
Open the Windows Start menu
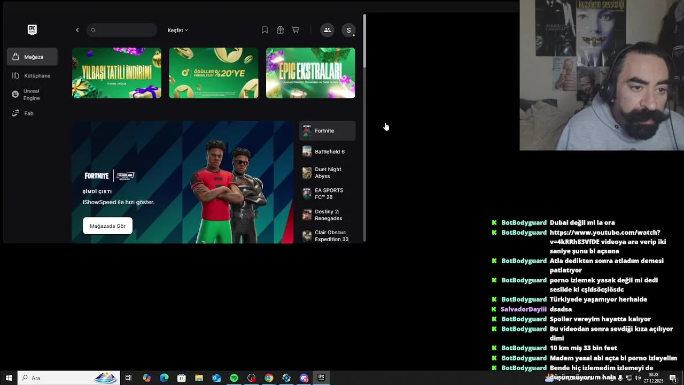point(9,378)
